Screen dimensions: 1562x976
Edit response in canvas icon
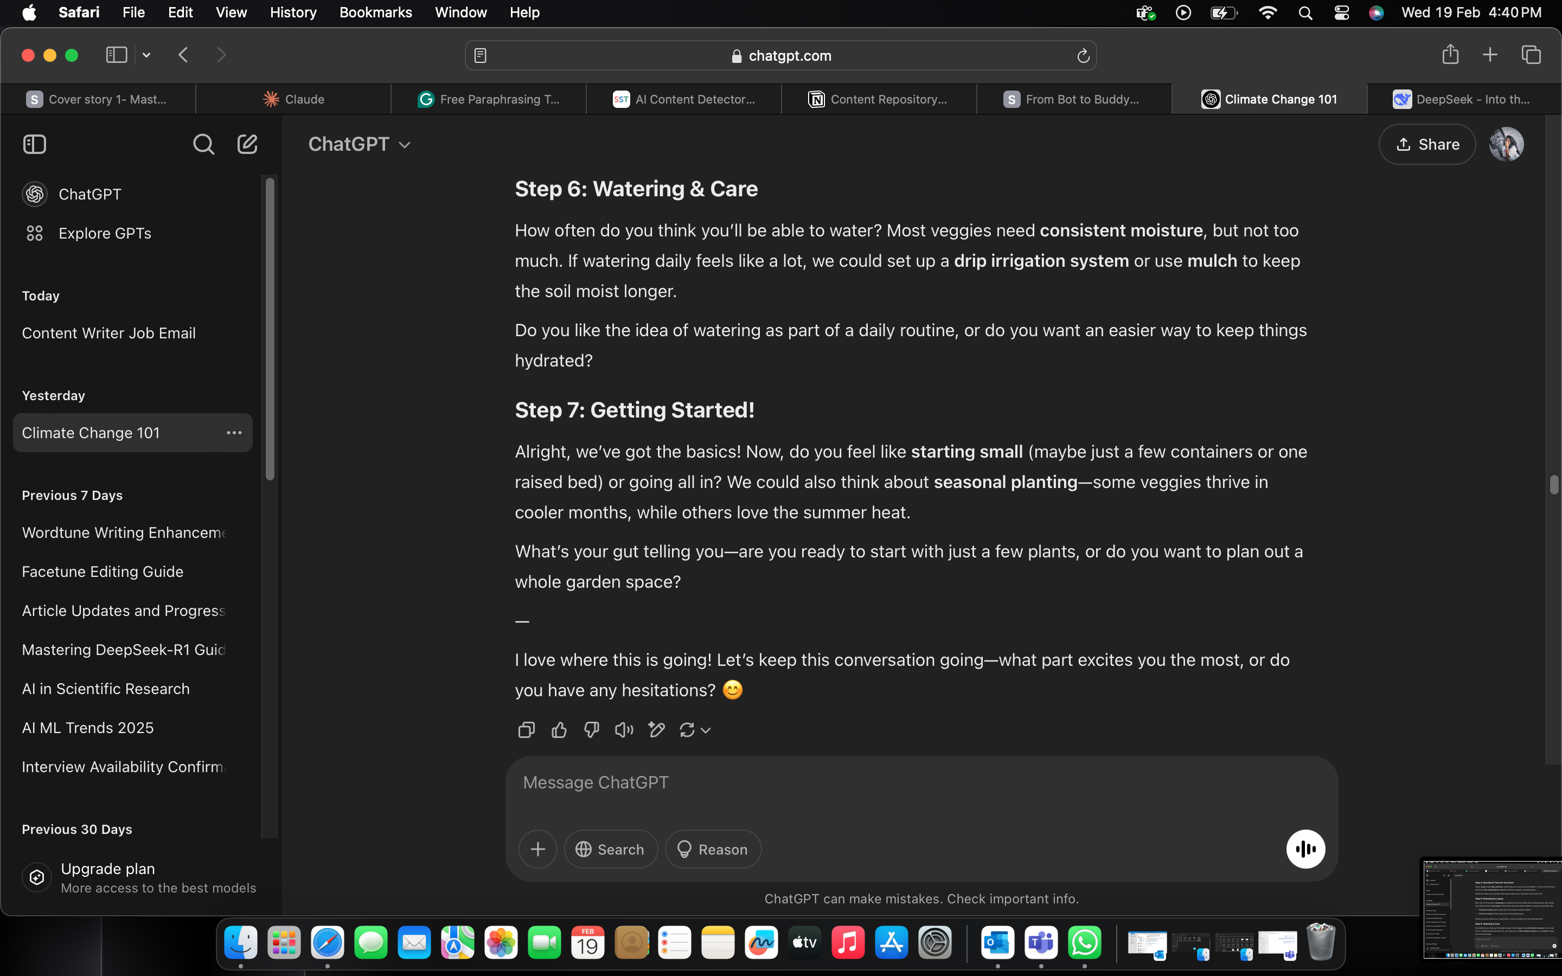[656, 729]
